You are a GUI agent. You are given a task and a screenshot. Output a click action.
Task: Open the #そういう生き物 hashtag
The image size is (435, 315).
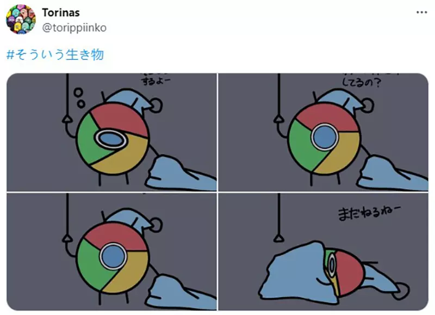(x=55, y=54)
